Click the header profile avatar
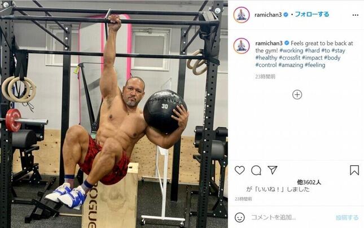The height and width of the screenshot is (228, 364). point(242,15)
